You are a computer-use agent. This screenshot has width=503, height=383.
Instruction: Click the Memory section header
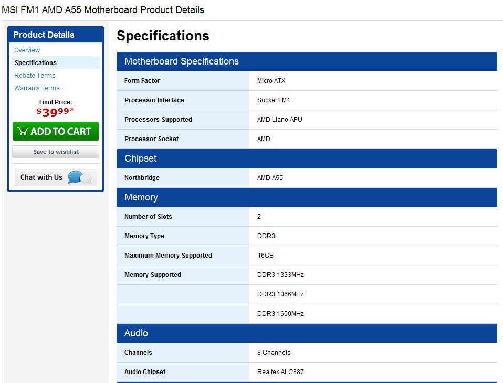pyautogui.click(x=307, y=197)
